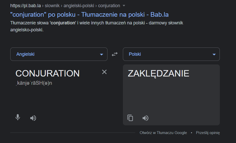Expand the Angielski dropdown arrow

102,54
